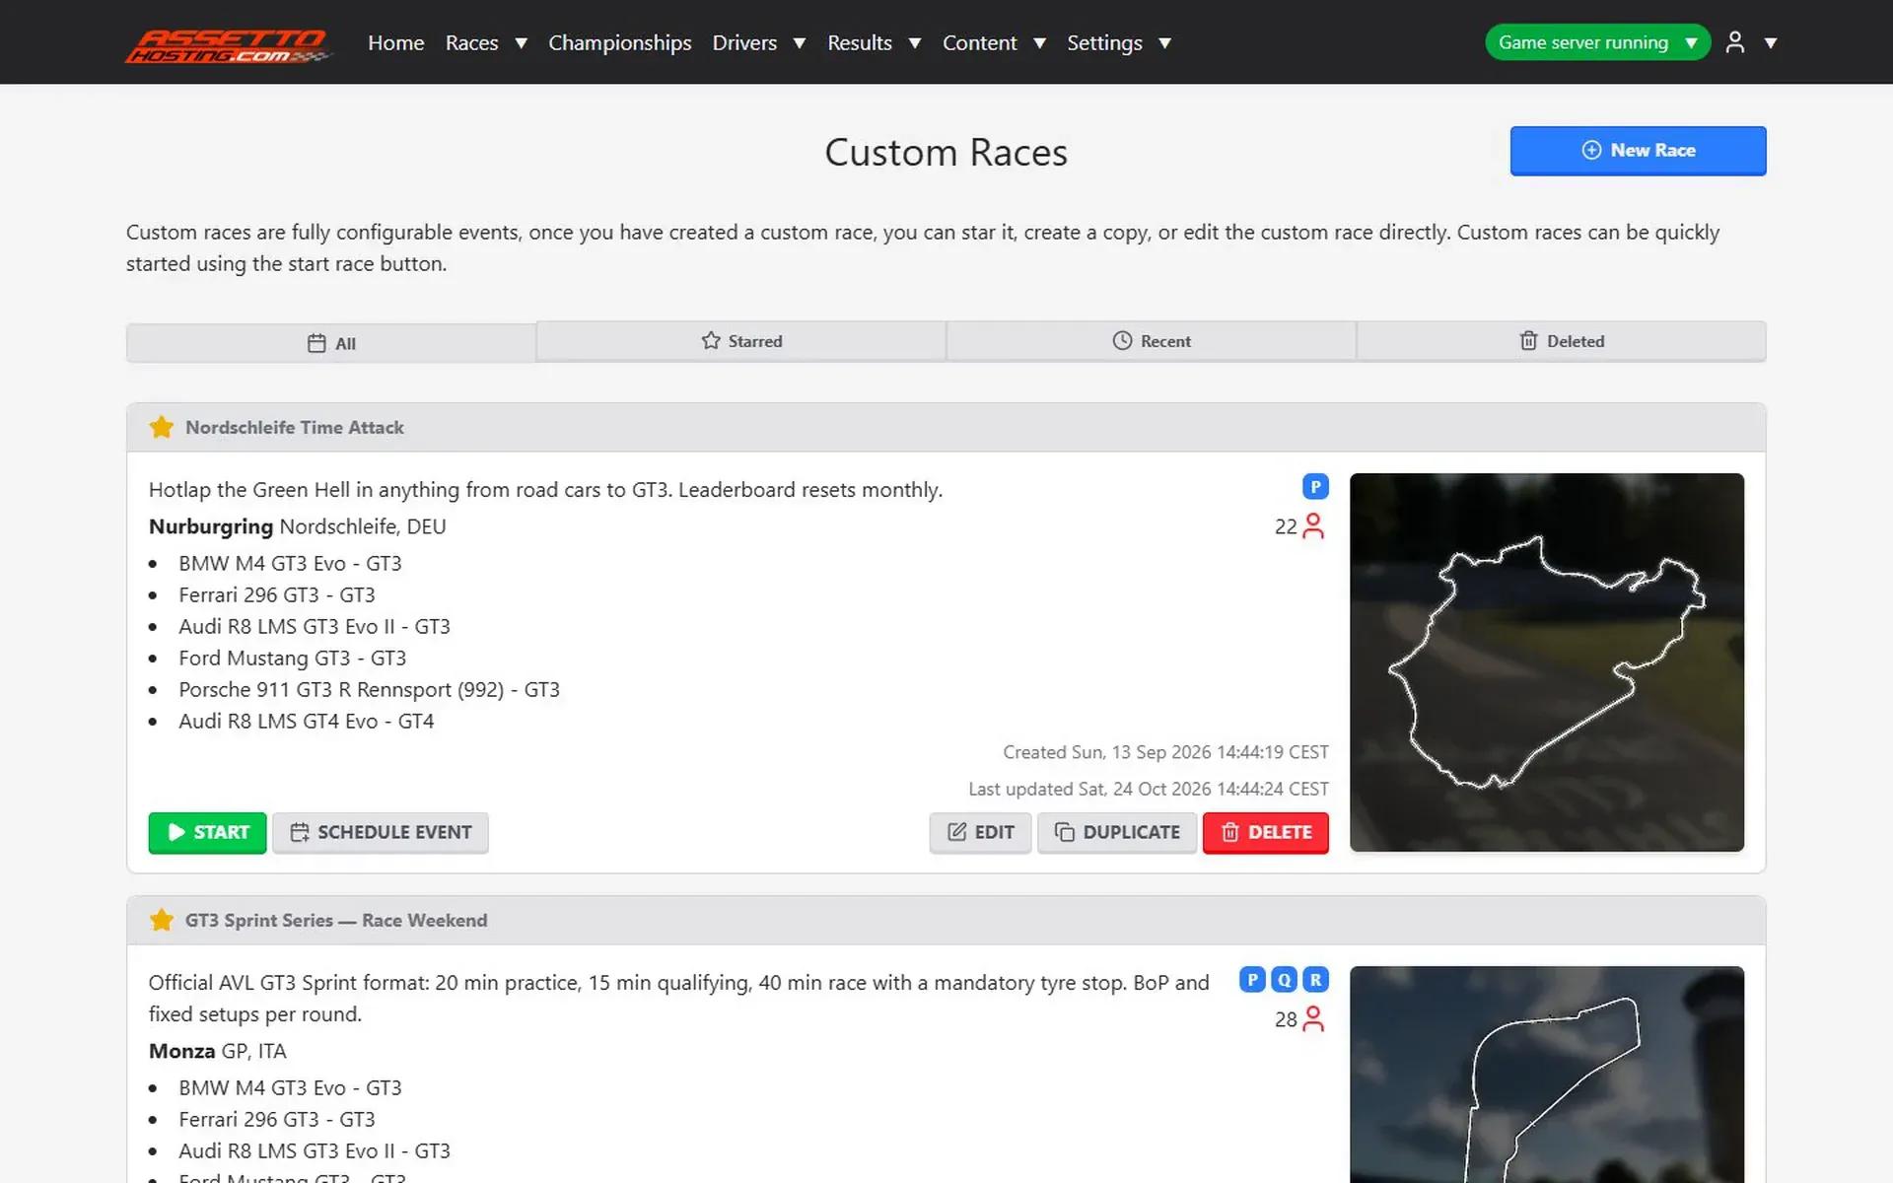Image resolution: width=1893 pixels, height=1183 pixels.
Task: Click GT3 Sprint Series — Race Weekend title
Action: pyautogui.click(x=336, y=921)
